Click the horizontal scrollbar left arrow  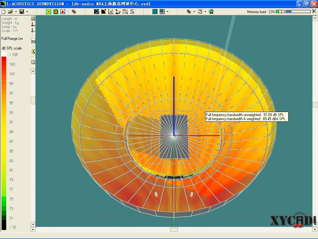33,229
